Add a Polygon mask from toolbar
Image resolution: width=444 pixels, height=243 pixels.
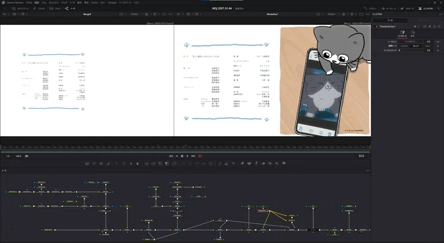click(x=197, y=163)
